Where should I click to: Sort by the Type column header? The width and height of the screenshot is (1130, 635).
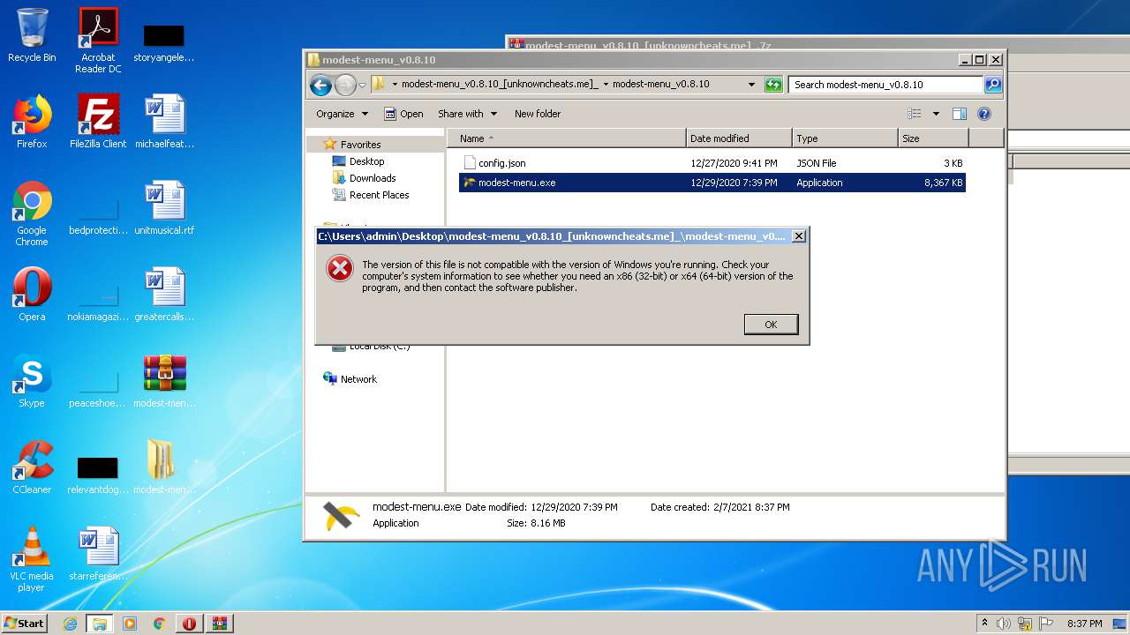tap(845, 138)
